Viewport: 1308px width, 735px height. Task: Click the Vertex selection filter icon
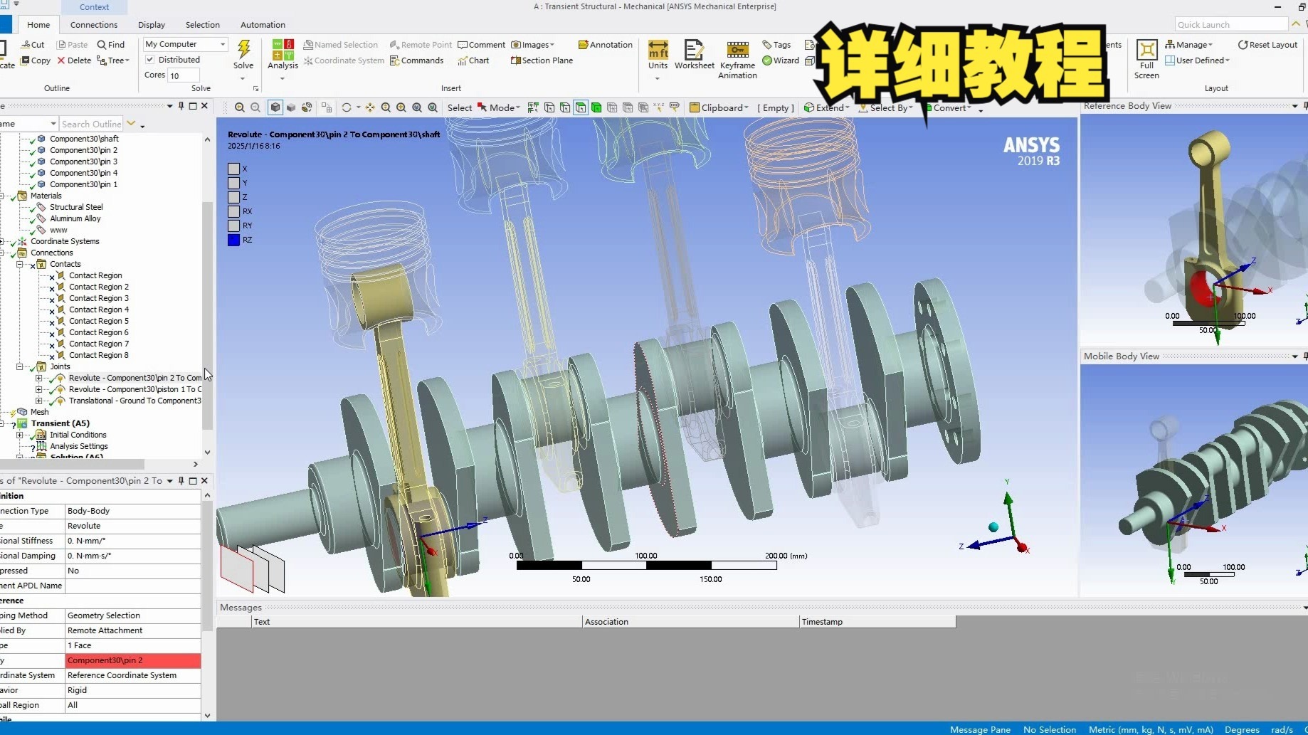(x=549, y=107)
